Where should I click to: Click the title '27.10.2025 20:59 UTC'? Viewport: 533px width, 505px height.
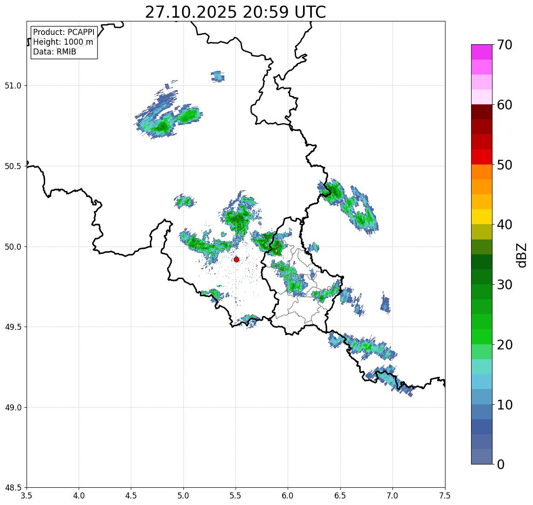(x=235, y=12)
